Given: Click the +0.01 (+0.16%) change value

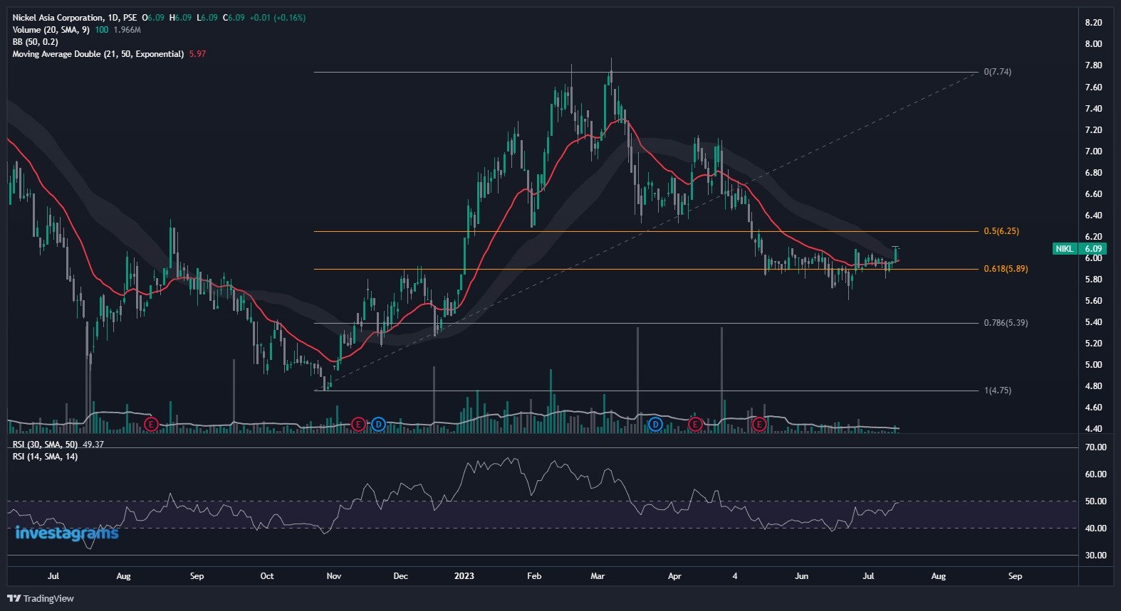Looking at the screenshot, I should [x=277, y=18].
